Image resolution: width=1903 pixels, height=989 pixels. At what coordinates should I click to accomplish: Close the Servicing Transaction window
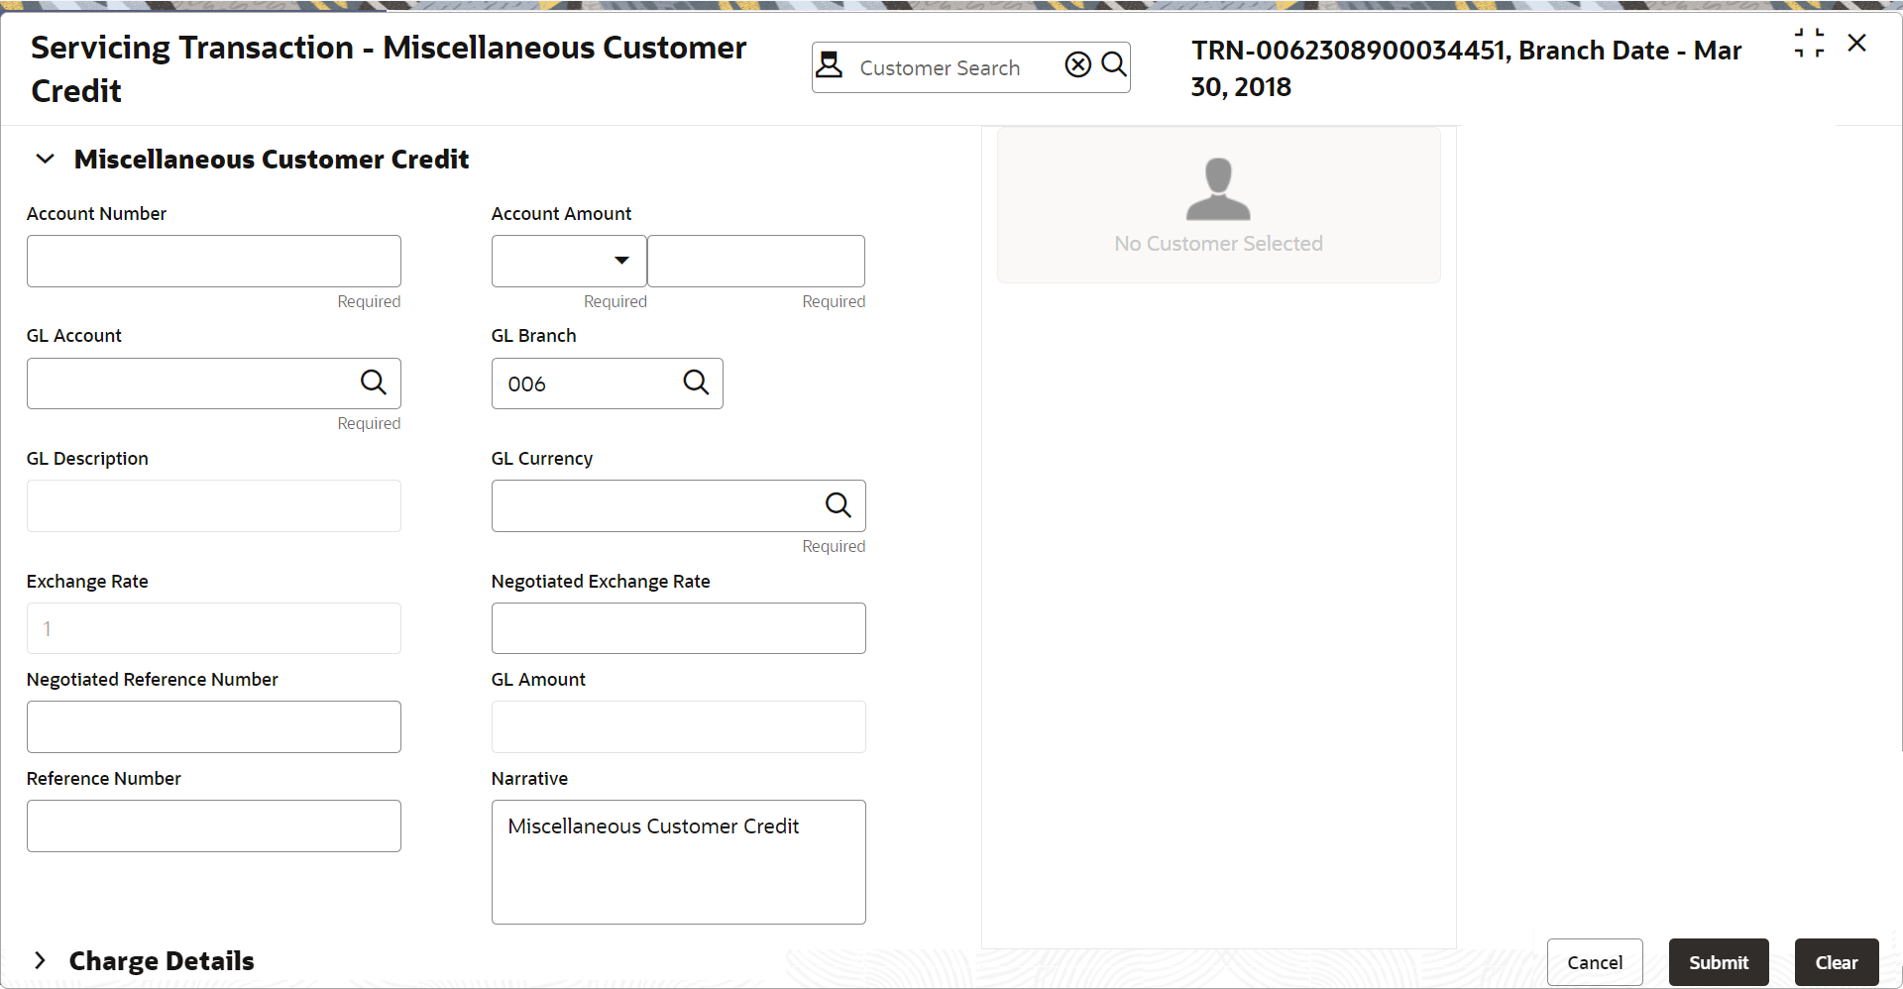(1856, 44)
